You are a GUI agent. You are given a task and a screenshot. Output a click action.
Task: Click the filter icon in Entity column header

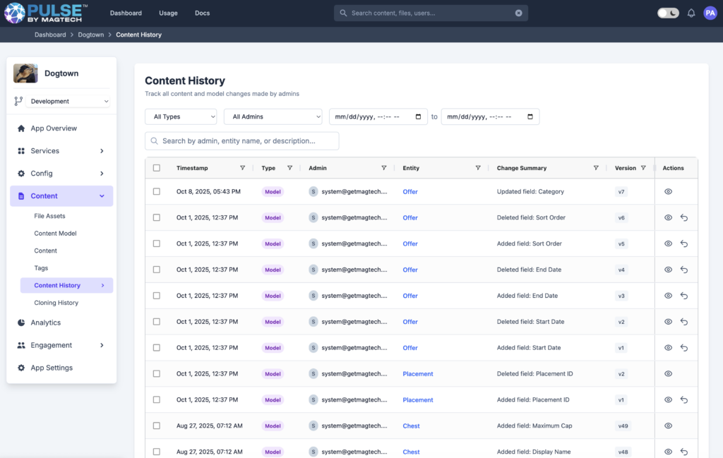pyautogui.click(x=478, y=168)
